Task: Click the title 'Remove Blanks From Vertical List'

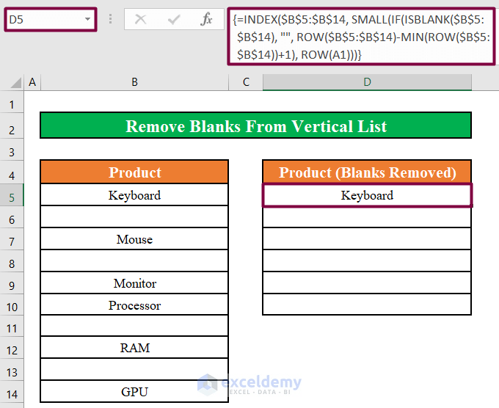Action: [255, 125]
